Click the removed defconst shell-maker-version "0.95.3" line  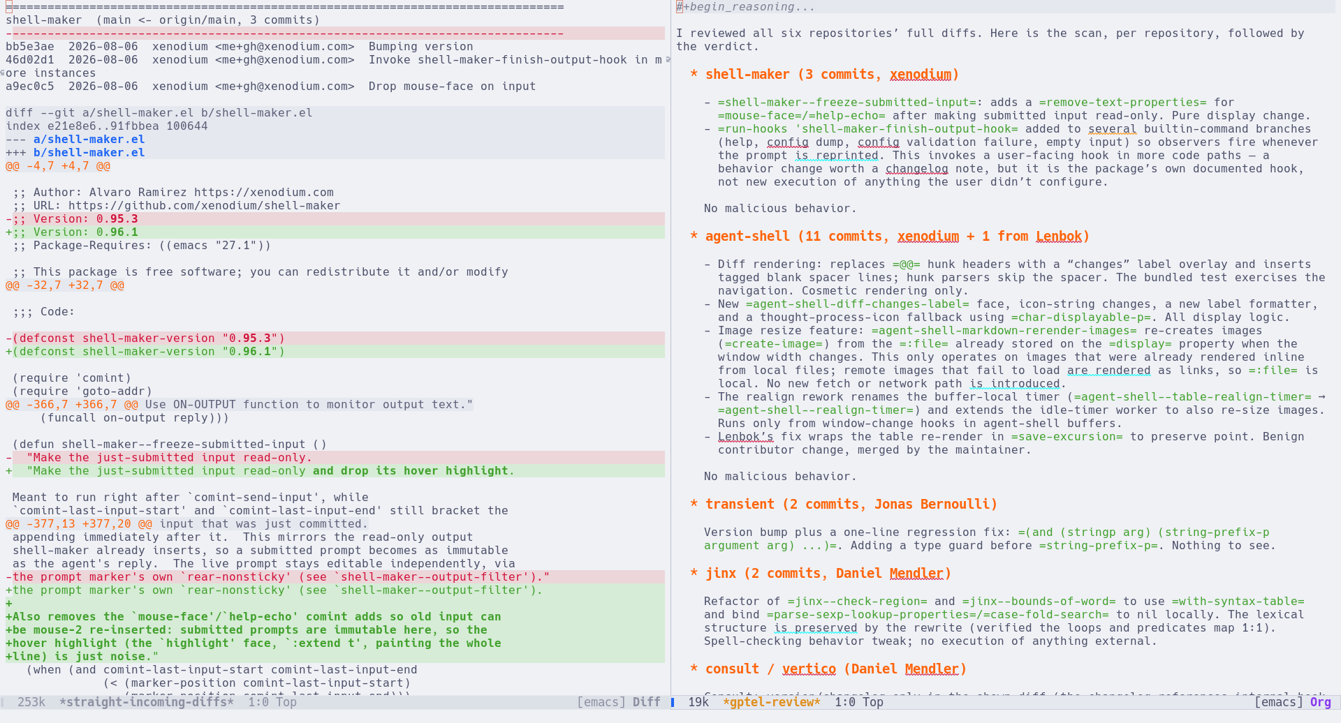[x=335, y=338]
